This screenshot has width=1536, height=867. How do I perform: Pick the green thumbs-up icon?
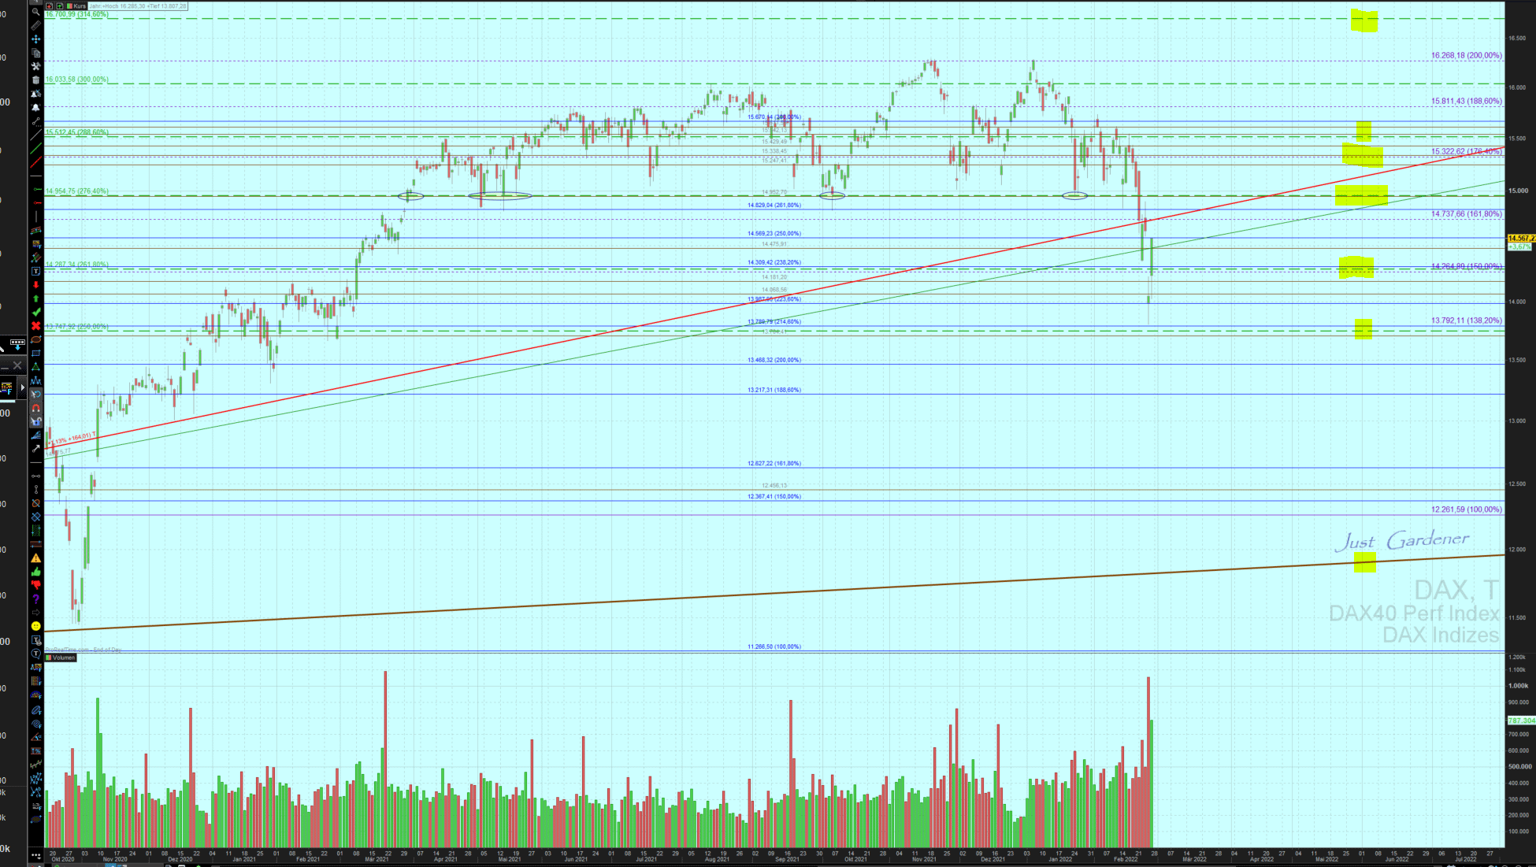pos(35,572)
